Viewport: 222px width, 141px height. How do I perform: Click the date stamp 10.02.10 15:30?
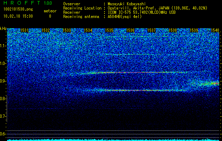pyautogui.click(x=18, y=16)
